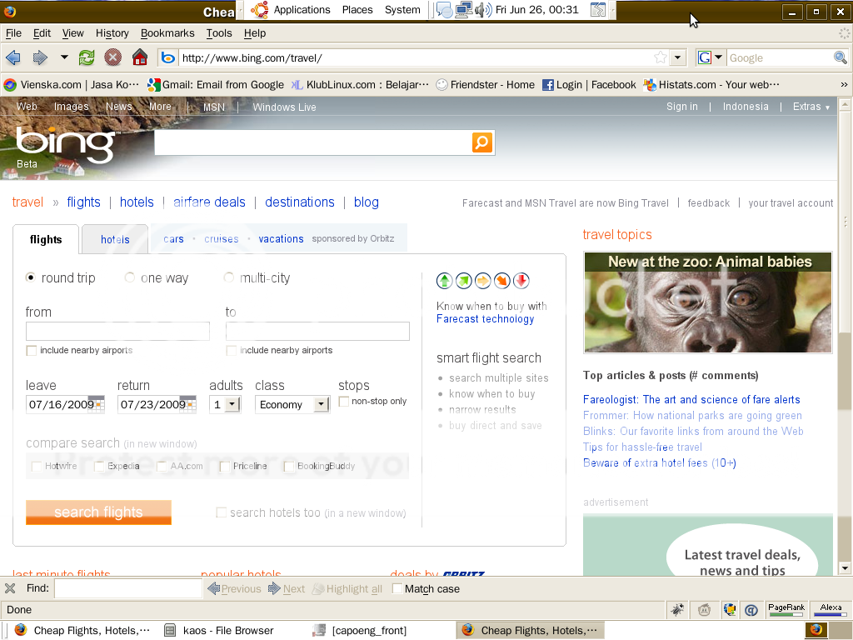Image resolution: width=853 pixels, height=640 pixels.
Task: Toggle Match case in the Find bar
Action: point(397,588)
